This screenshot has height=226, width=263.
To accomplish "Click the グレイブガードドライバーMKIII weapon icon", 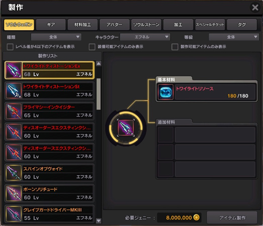I will 14,214.
